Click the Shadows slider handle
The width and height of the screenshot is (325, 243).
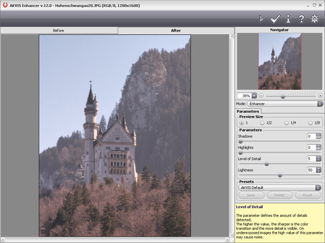click(x=240, y=142)
